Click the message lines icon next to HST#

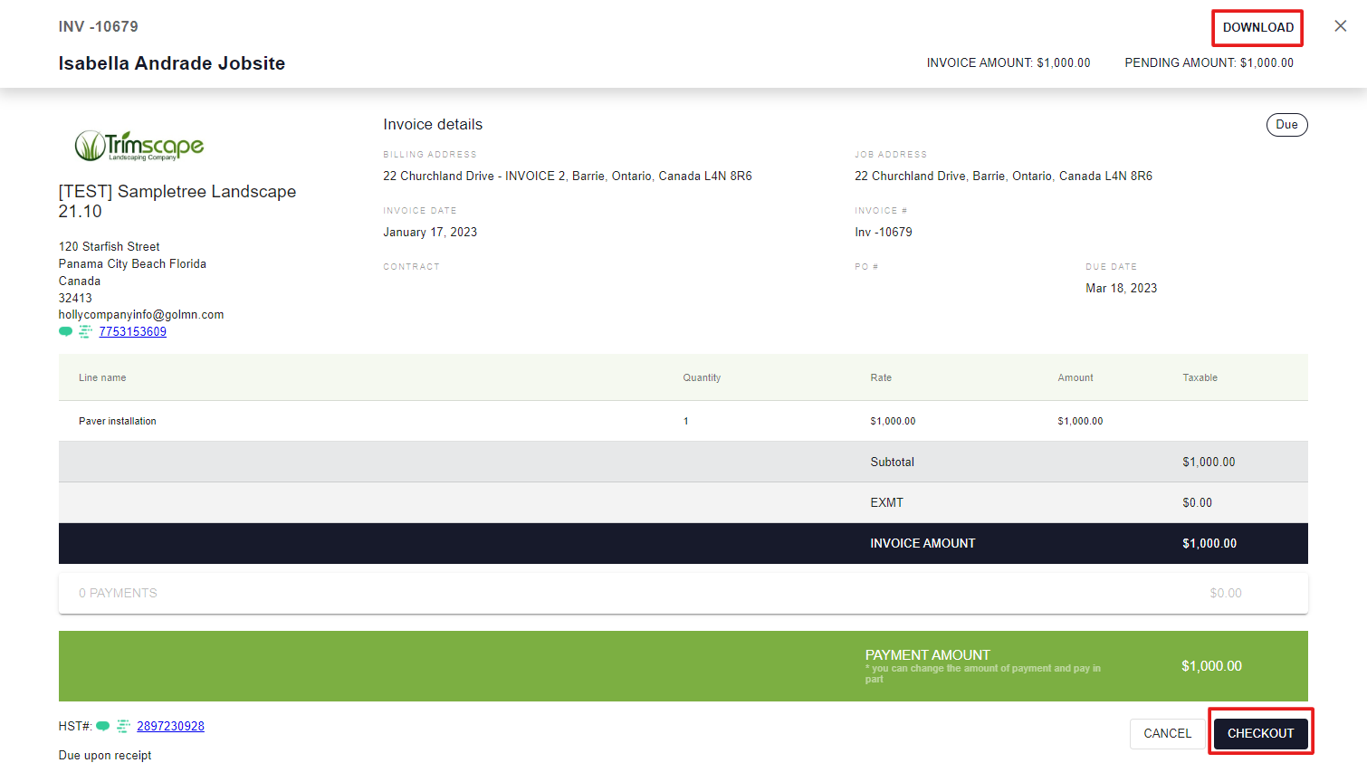[x=124, y=726]
